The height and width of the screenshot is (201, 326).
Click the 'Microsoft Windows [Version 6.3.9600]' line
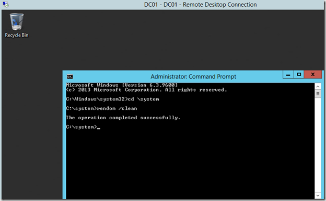point(122,85)
